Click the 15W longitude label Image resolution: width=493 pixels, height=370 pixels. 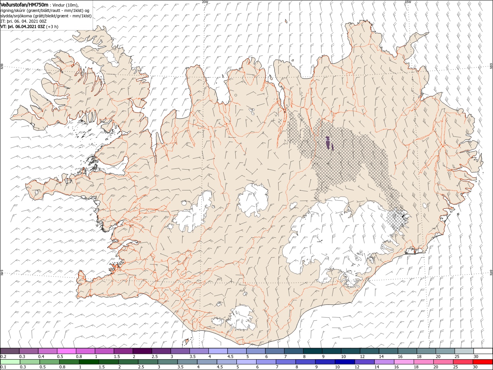click(x=407, y=2)
